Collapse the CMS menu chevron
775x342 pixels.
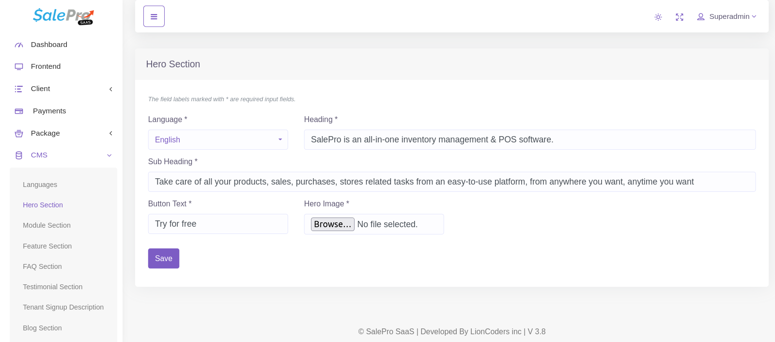point(109,155)
